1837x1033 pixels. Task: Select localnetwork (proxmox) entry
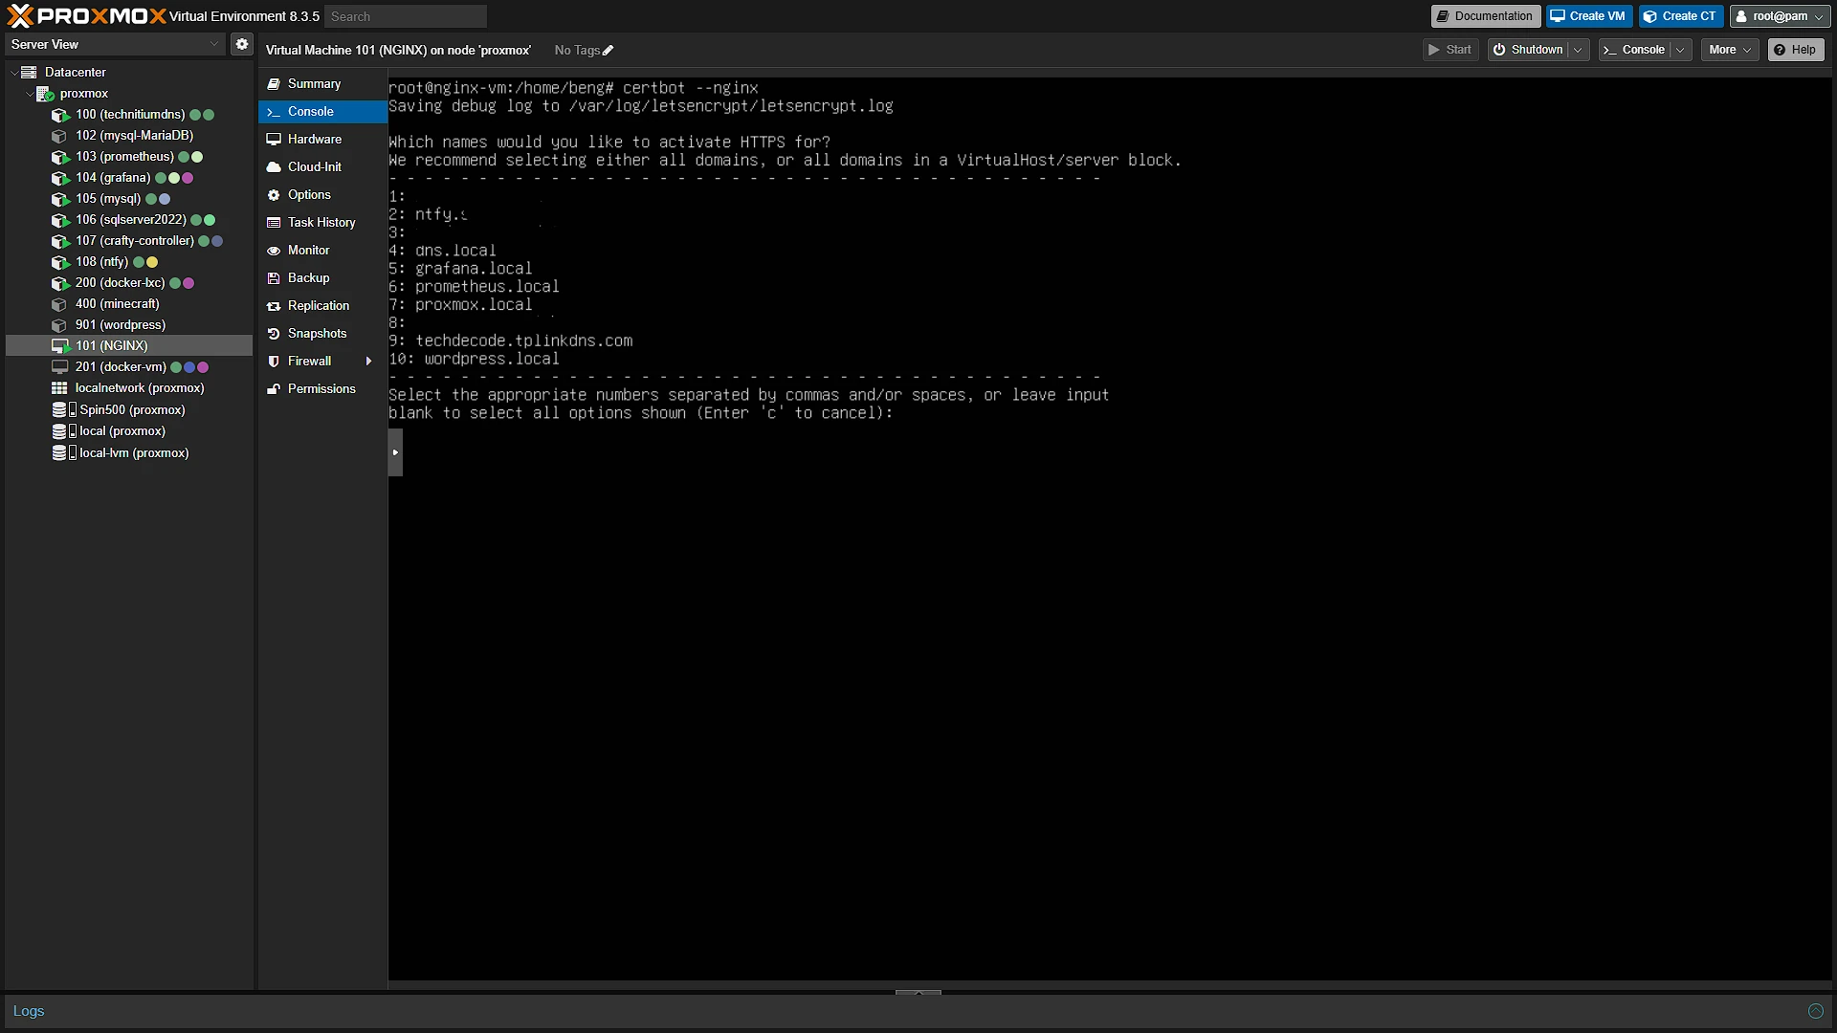(x=140, y=388)
